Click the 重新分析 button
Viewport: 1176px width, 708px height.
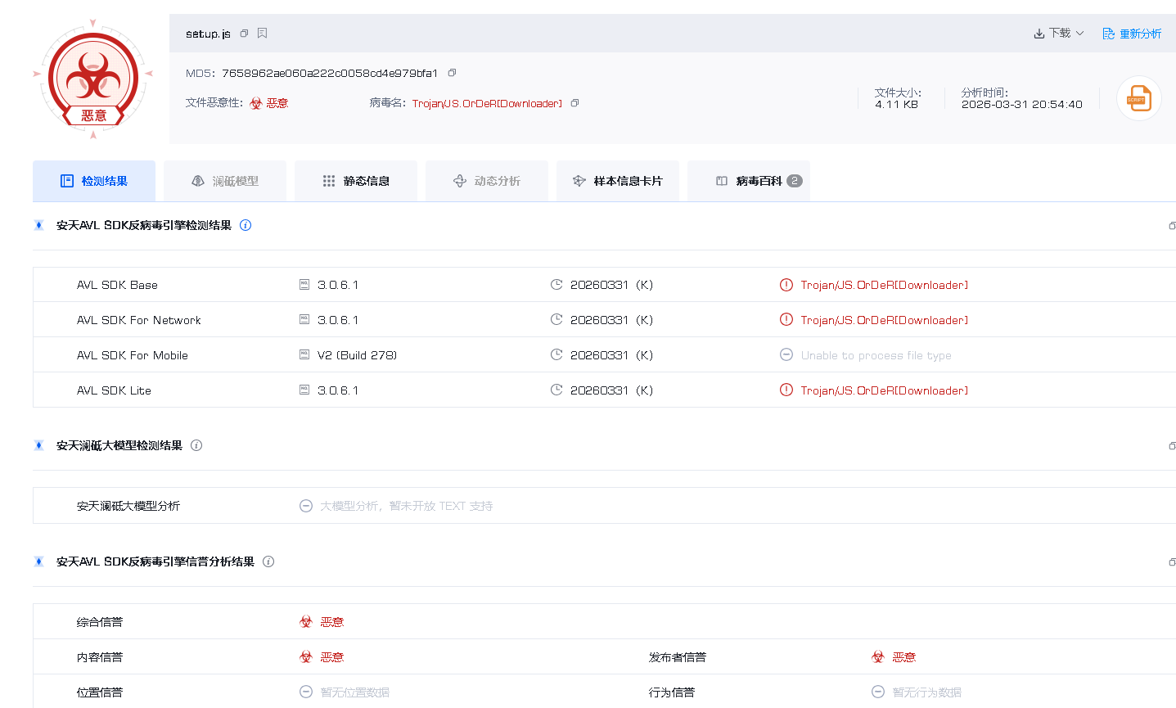coord(1132,34)
